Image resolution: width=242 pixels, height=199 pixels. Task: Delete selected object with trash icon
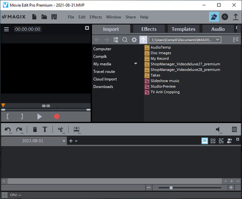35,130
